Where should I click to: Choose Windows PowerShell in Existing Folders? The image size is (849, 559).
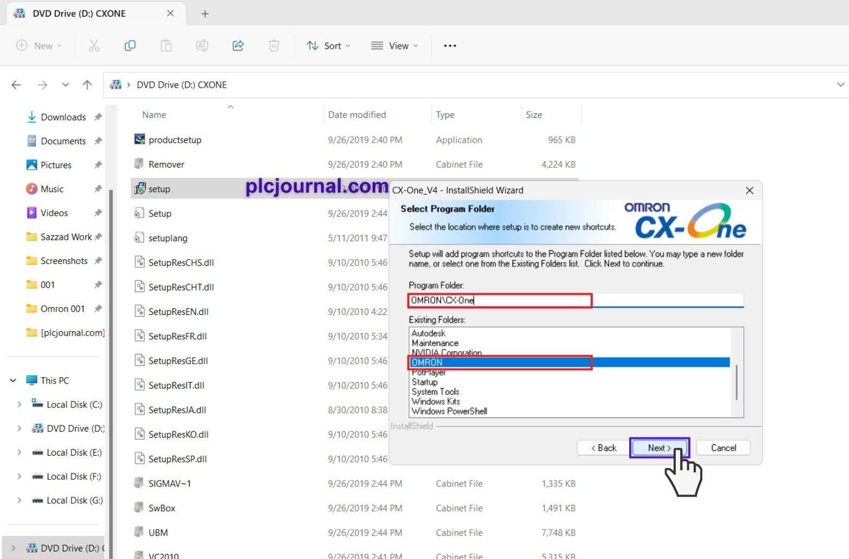(x=449, y=411)
